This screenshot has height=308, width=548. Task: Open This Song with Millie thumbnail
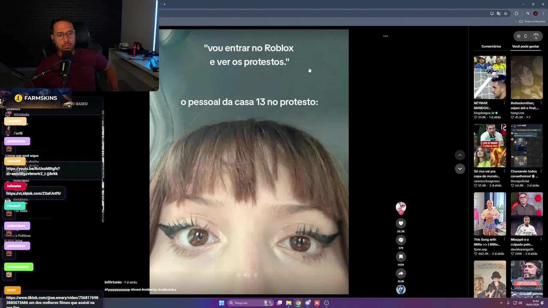pos(490,214)
